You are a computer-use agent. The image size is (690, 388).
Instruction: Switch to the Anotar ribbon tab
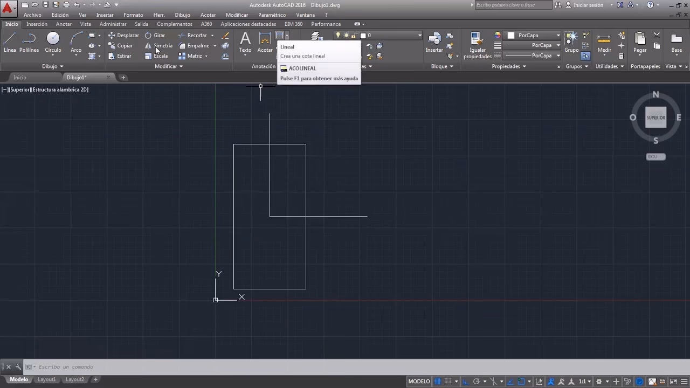point(64,24)
